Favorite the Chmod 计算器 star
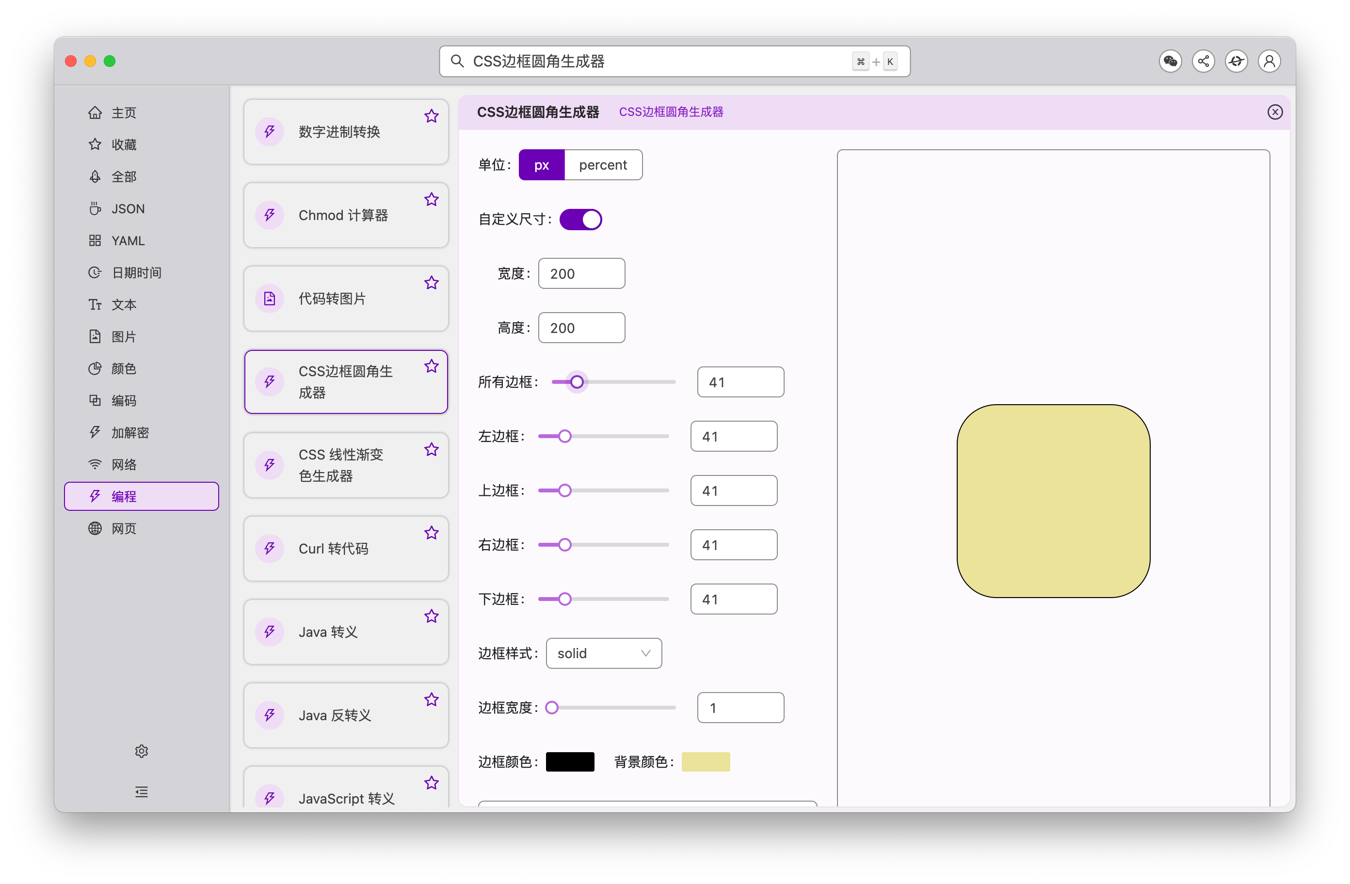 (x=431, y=200)
